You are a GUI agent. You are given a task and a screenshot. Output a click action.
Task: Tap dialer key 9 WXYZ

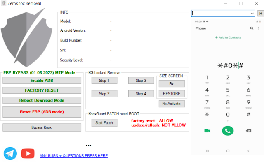tap(248, 104)
